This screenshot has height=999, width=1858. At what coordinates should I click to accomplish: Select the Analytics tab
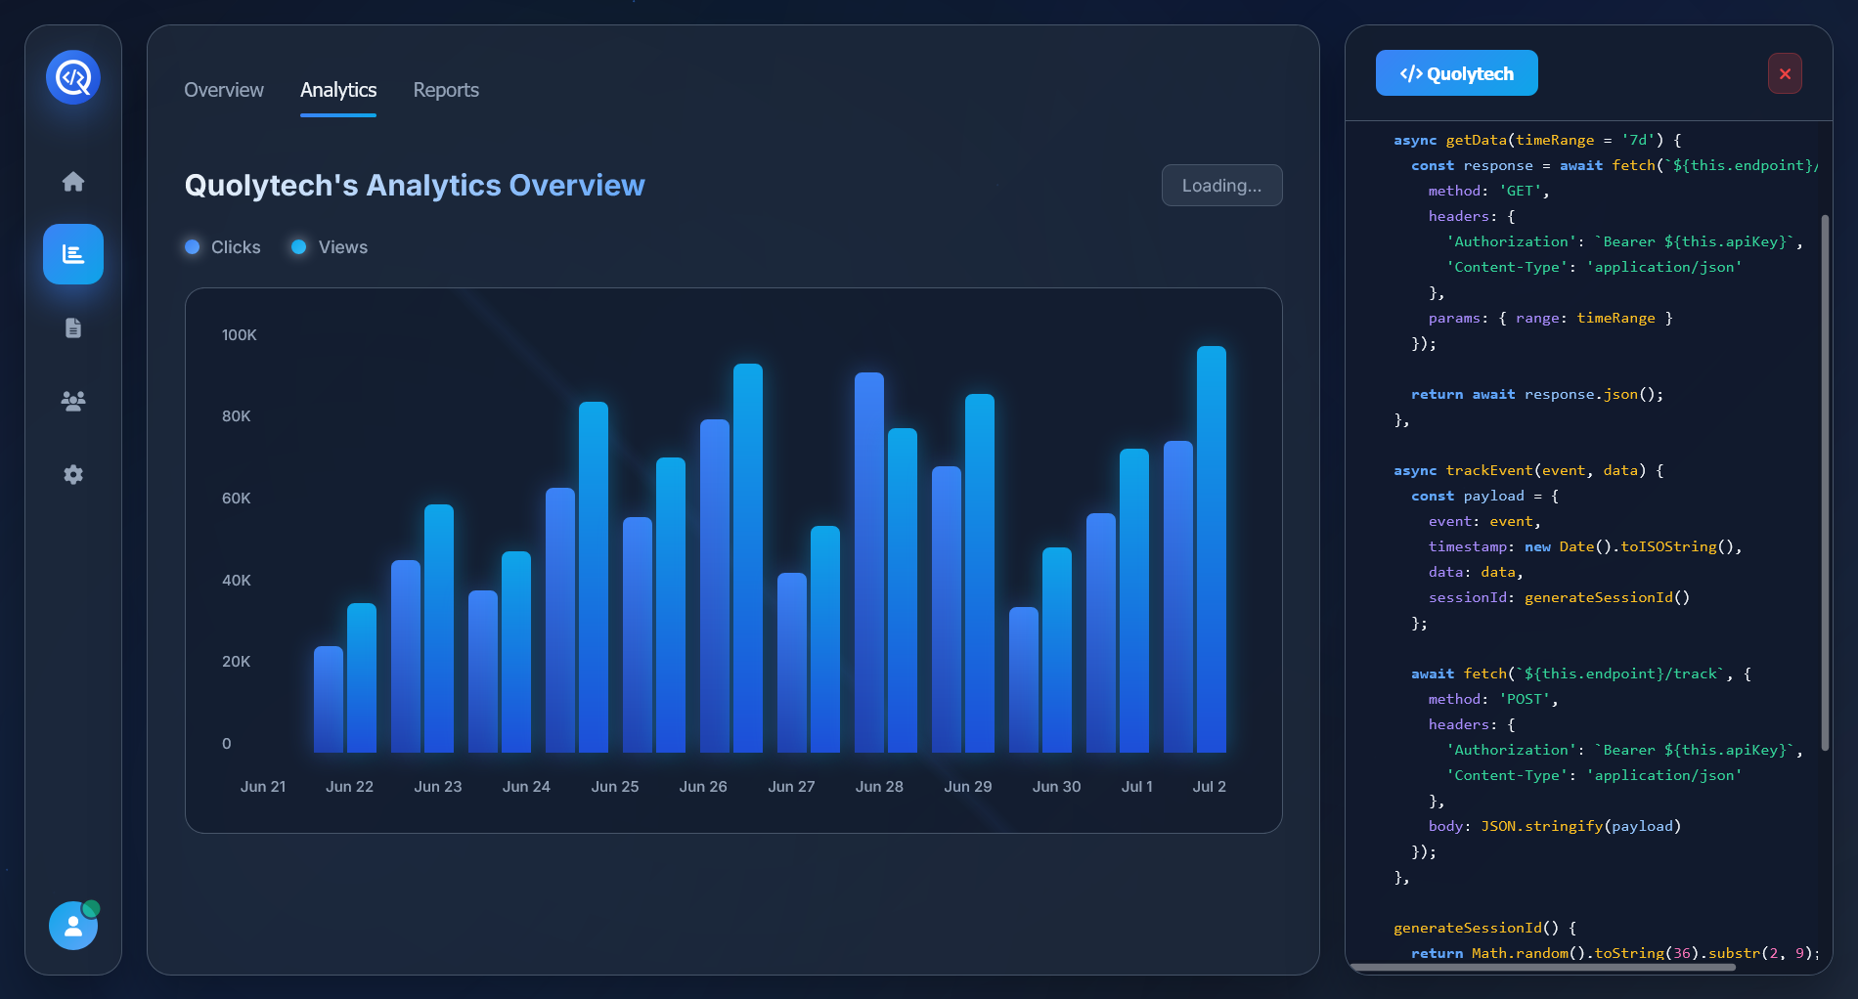(337, 90)
